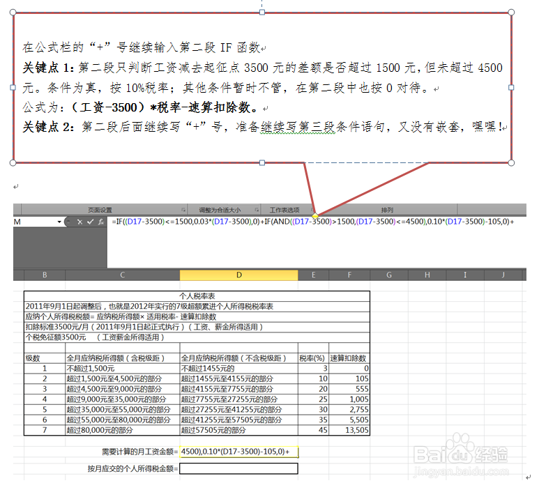539x490 pixels.
Task: Select column F header
Action: (349, 275)
